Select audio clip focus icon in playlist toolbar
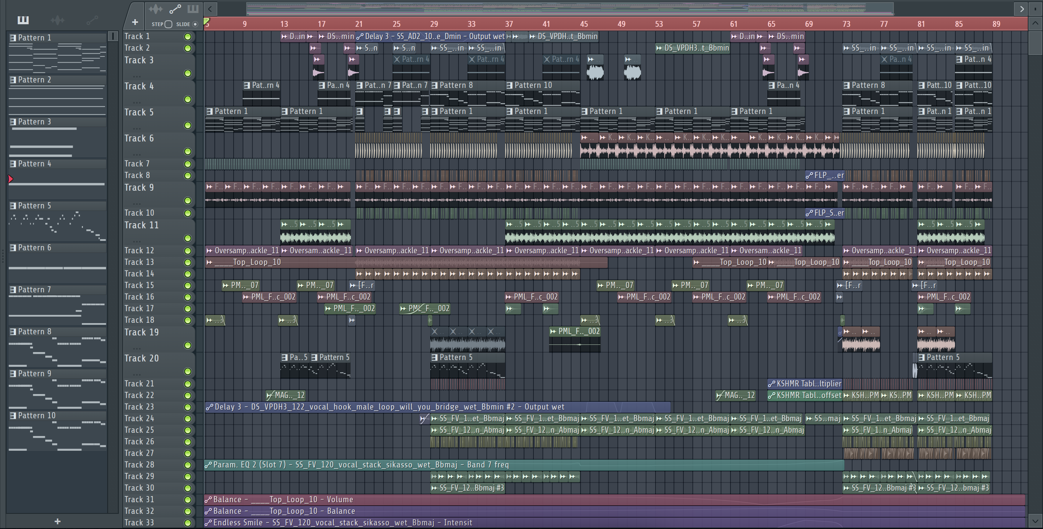 (x=155, y=9)
